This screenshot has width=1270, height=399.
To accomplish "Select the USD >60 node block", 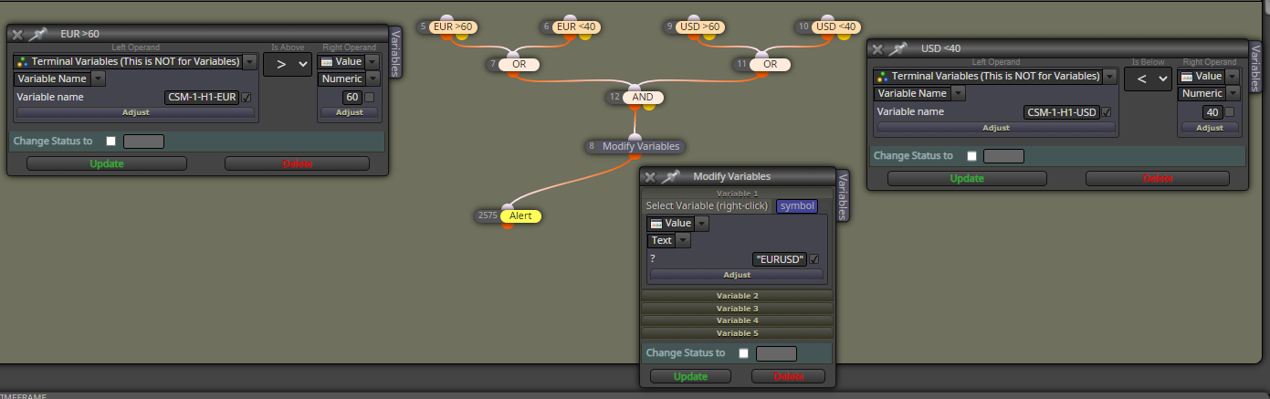I will click(701, 27).
